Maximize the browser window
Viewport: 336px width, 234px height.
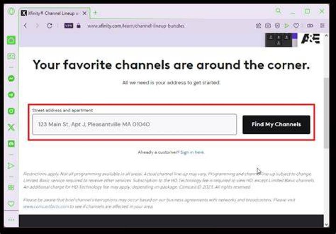[x=307, y=11]
